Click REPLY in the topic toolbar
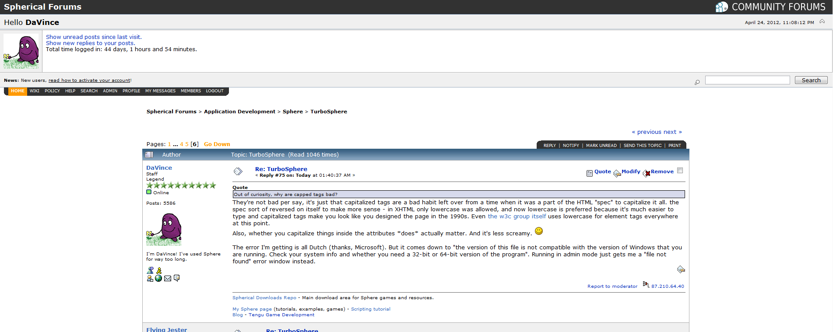Screen dimensions: 833x332 coord(549,146)
